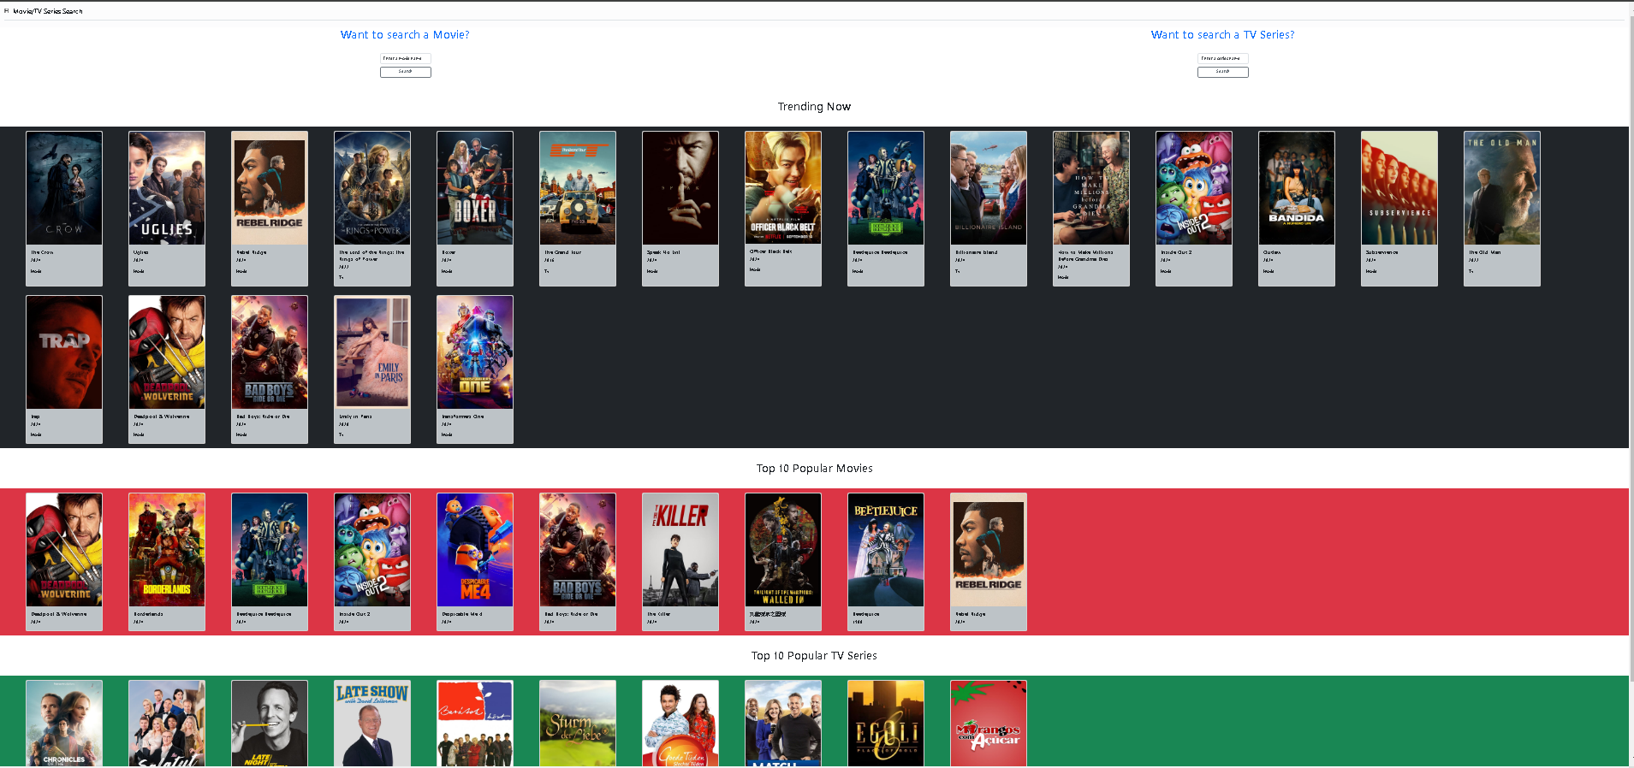The height and width of the screenshot is (768, 1634).
Task: Open the Sturm der Liebe poster
Action: point(578,724)
